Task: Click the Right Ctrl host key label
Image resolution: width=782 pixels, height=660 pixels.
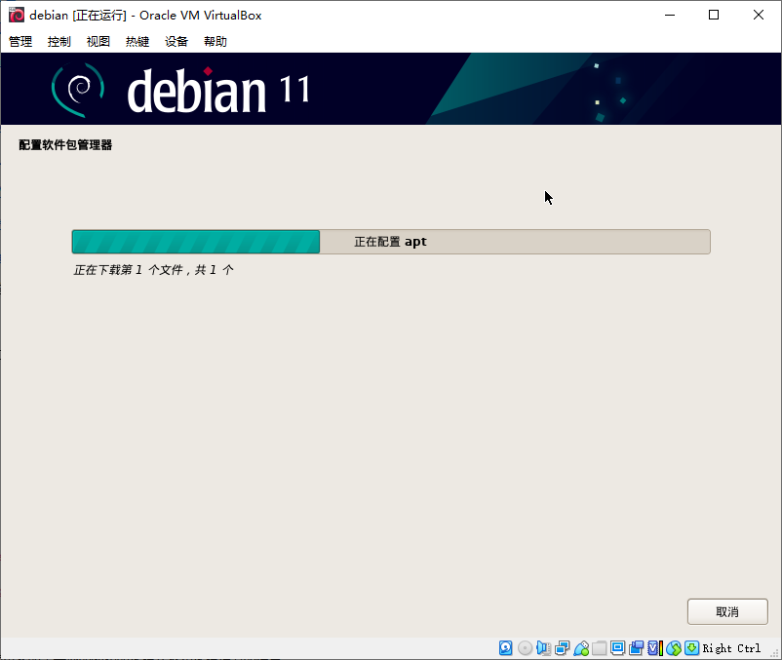Action: (731, 648)
